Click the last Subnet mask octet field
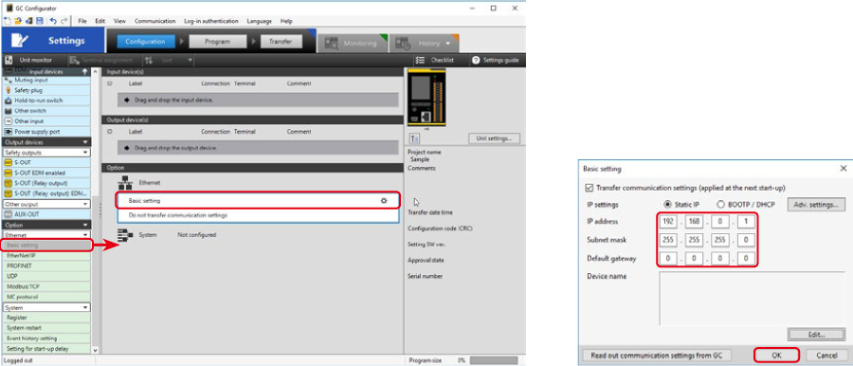This screenshot has width=853, height=366. coord(745,240)
